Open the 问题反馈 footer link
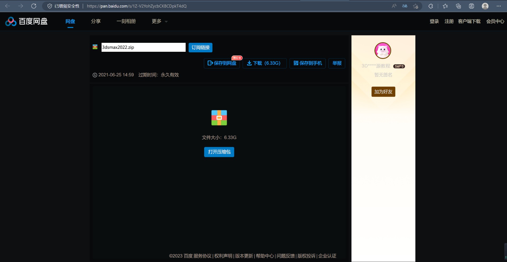This screenshot has width=507, height=262. coord(286,256)
